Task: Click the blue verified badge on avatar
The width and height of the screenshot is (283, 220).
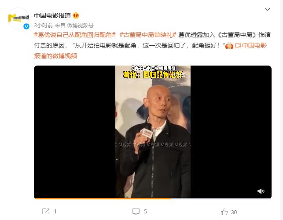Action: [x=26, y=26]
